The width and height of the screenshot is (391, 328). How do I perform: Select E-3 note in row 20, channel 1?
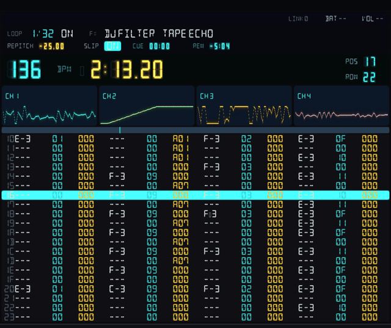pyautogui.click(x=23, y=289)
